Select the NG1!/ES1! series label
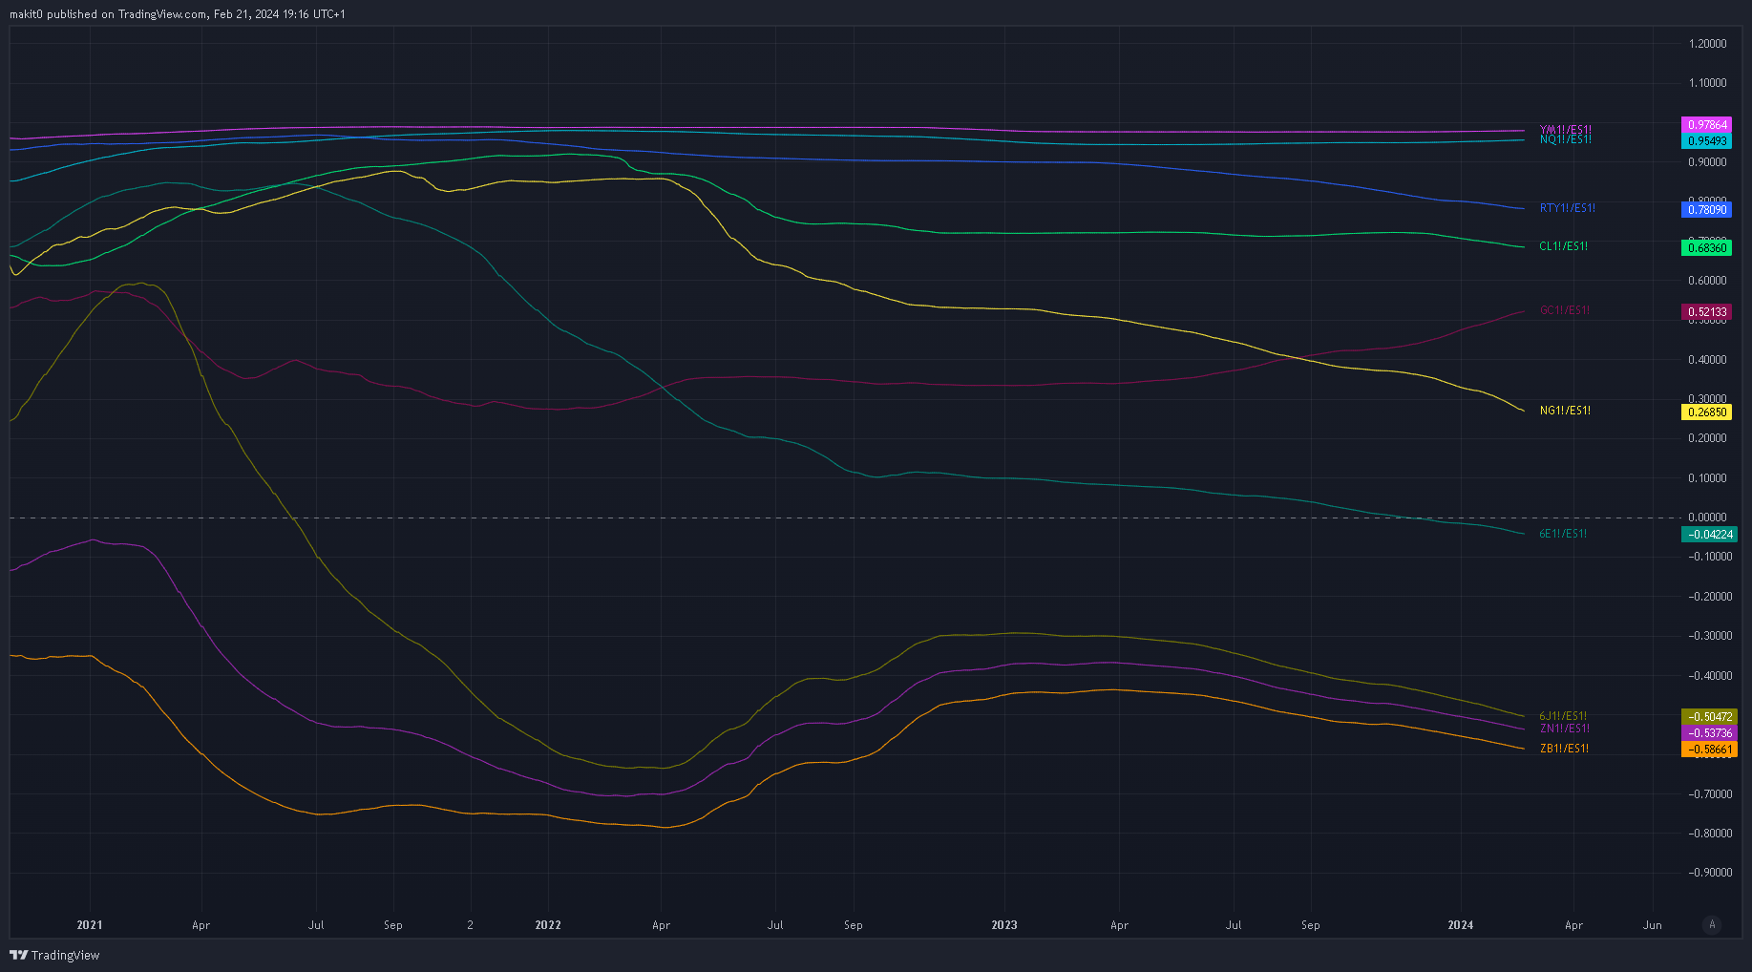1752x972 pixels. click(x=1565, y=411)
